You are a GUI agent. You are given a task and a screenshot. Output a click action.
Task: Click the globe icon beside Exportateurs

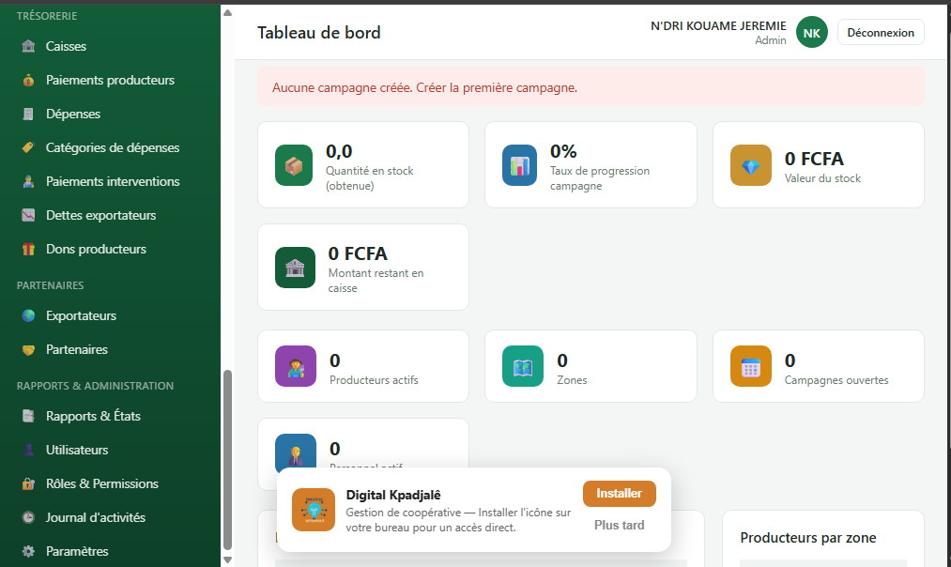point(28,316)
